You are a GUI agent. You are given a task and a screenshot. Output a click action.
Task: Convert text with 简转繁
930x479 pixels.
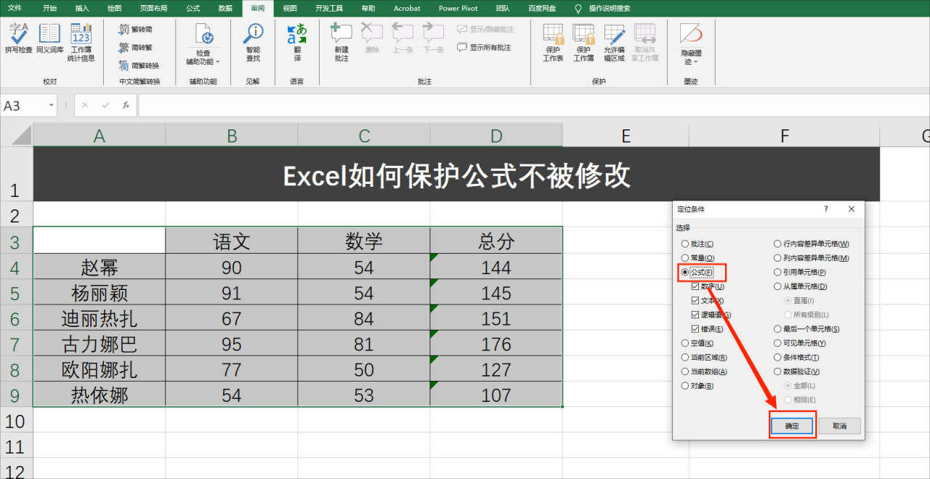tap(136, 47)
